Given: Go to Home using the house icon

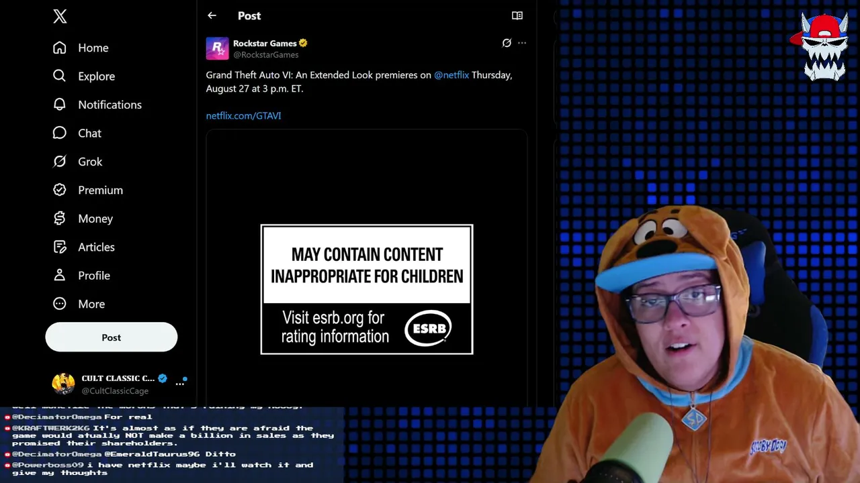Looking at the screenshot, I should click(x=60, y=48).
